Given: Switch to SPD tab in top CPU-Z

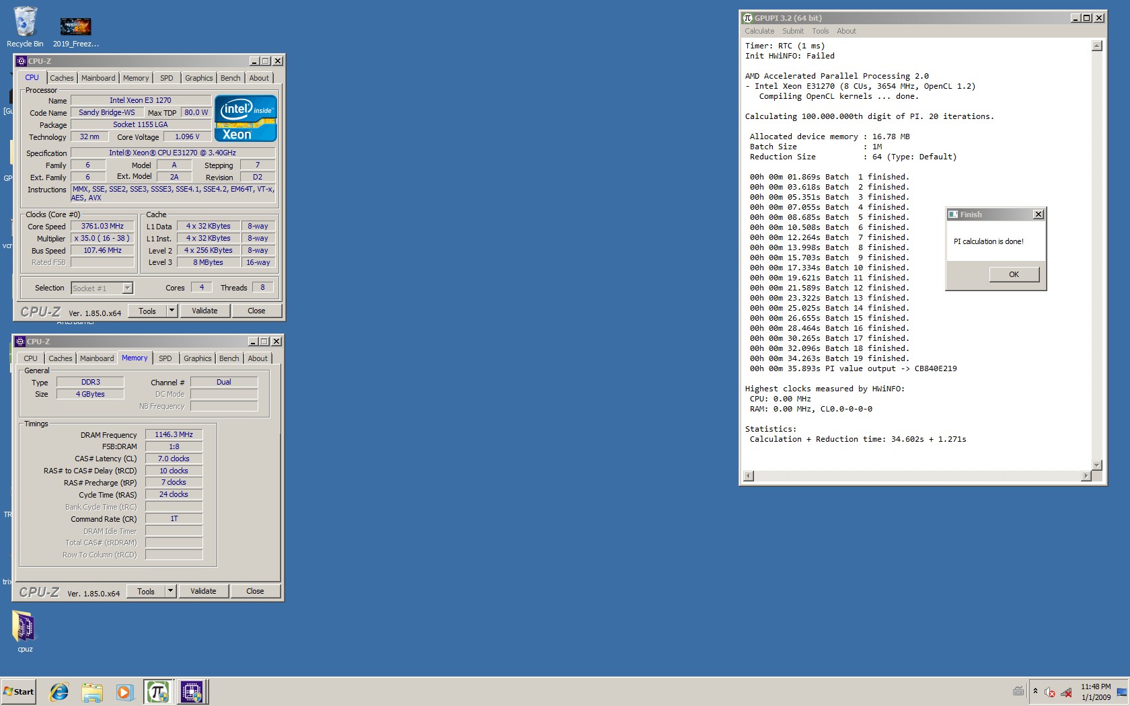Looking at the screenshot, I should 167,78.
